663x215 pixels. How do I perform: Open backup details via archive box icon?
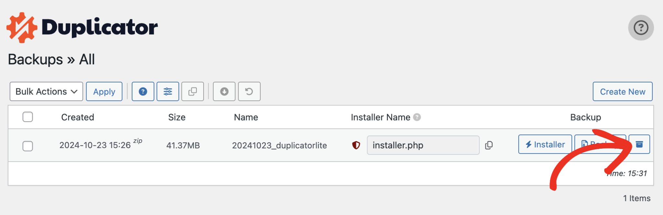[639, 144]
